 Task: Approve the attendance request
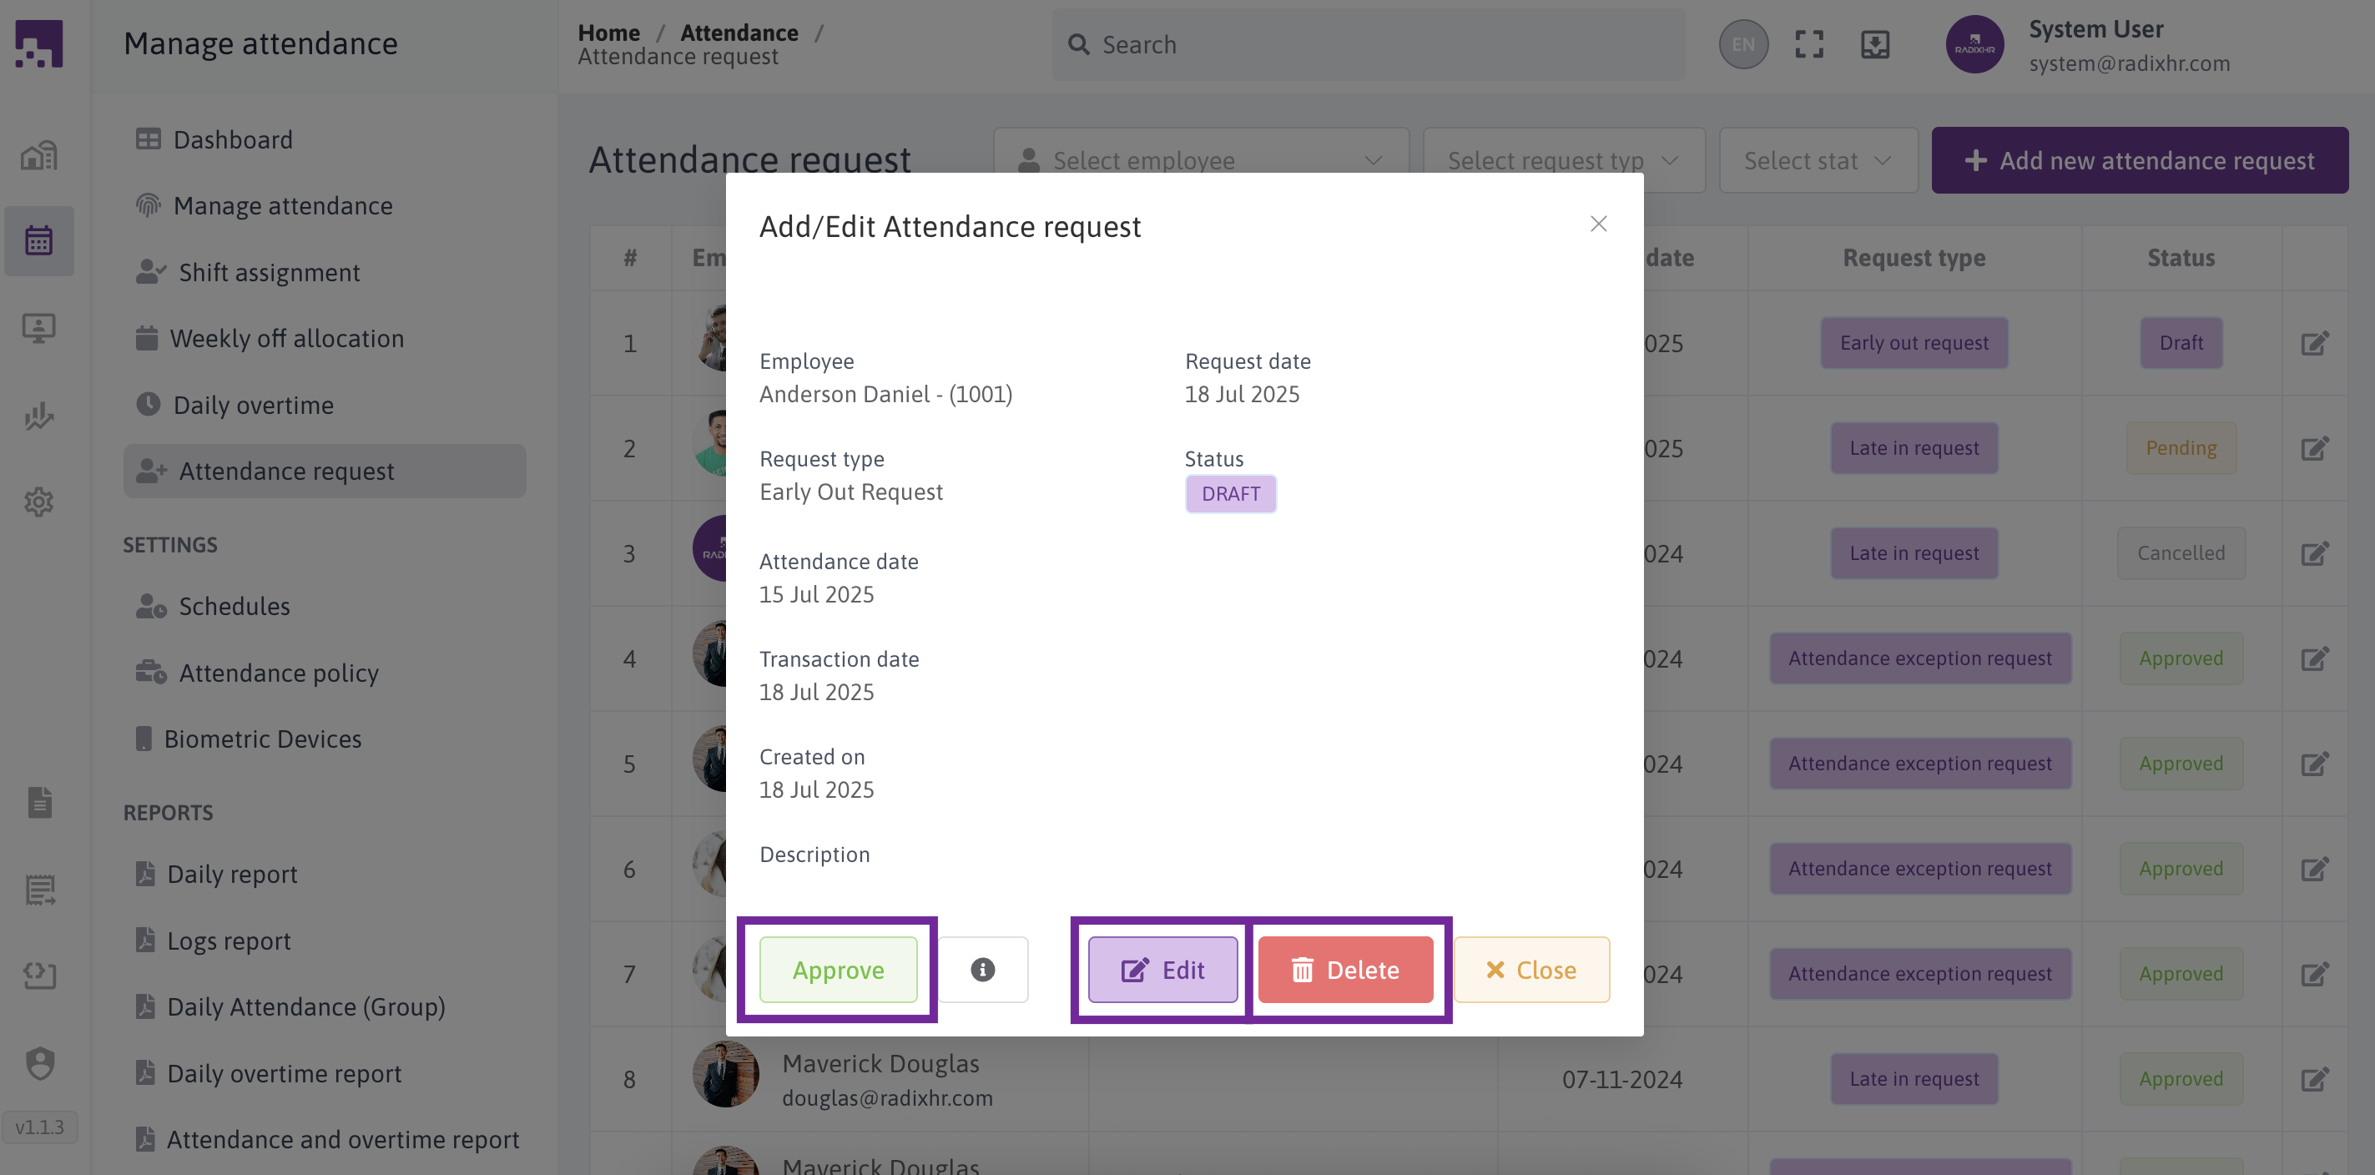click(838, 970)
